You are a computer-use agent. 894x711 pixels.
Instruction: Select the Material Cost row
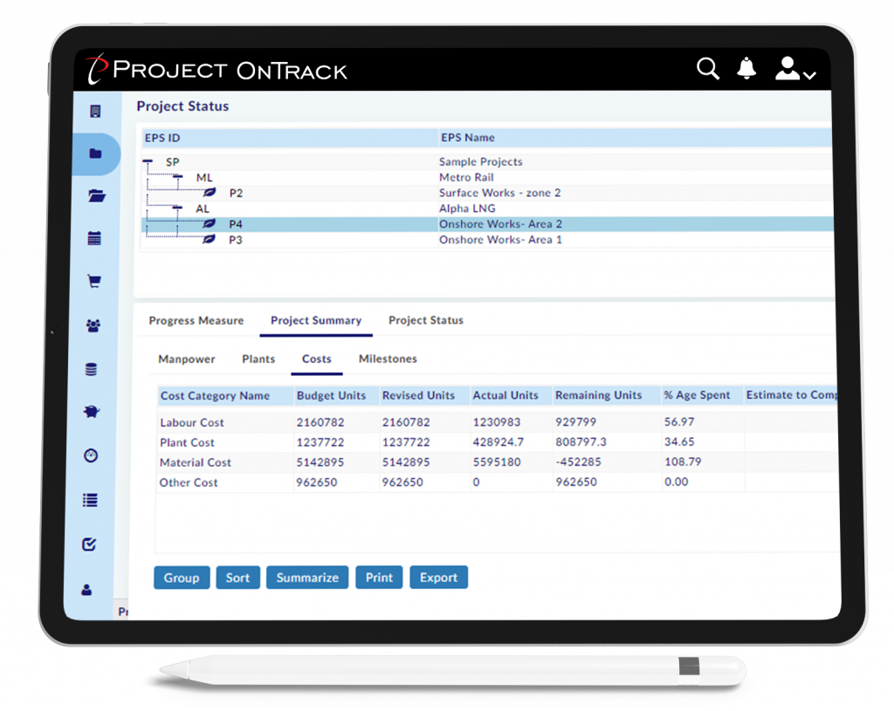click(497, 462)
